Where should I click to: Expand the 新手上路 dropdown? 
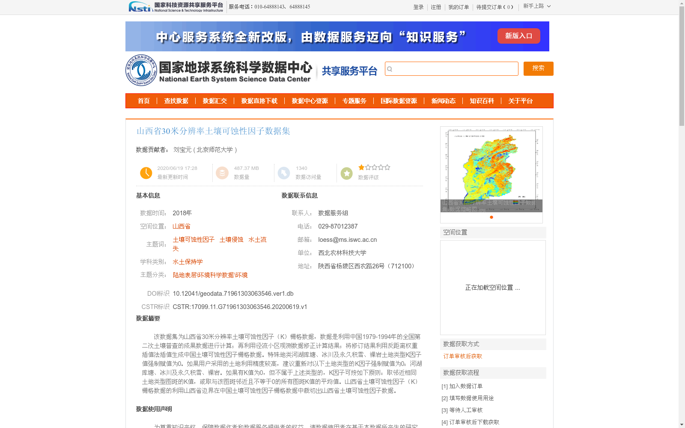[537, 6]
